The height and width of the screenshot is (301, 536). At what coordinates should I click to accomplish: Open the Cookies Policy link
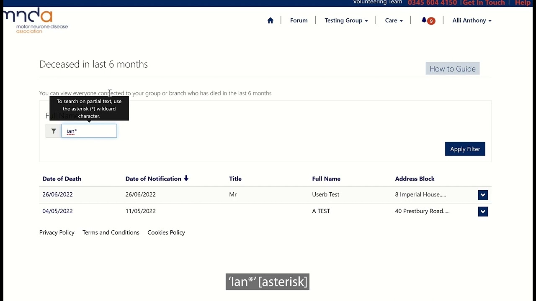point(166,232)
